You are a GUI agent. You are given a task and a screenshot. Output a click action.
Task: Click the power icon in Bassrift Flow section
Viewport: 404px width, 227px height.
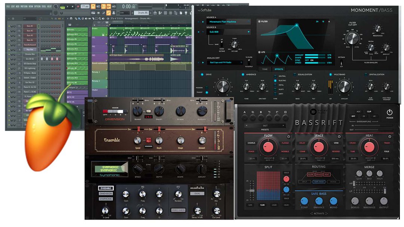tap(289, 136)
